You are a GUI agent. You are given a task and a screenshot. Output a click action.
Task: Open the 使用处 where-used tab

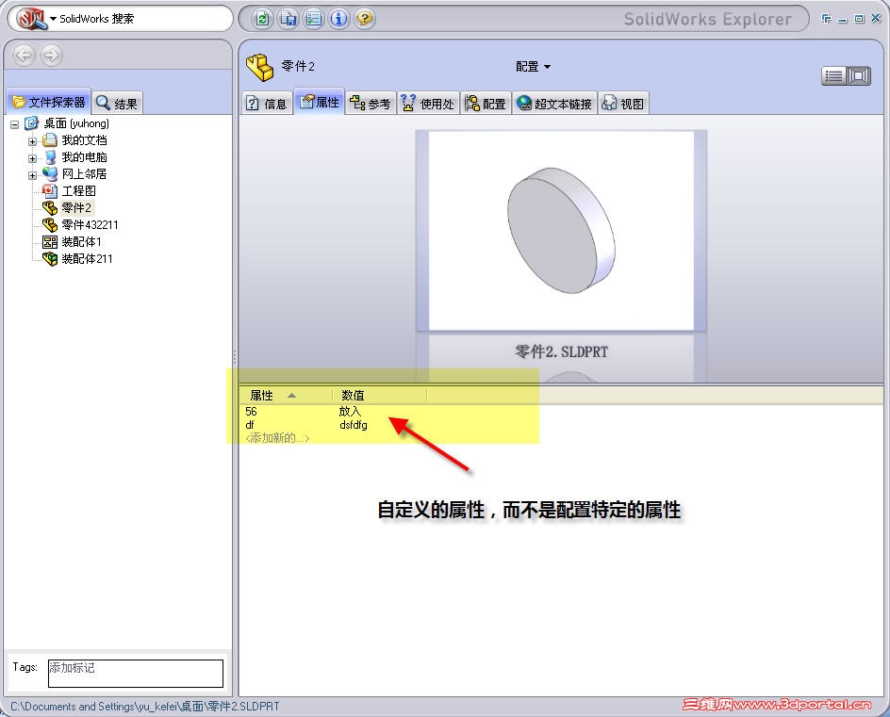click(x=428, y=104)
